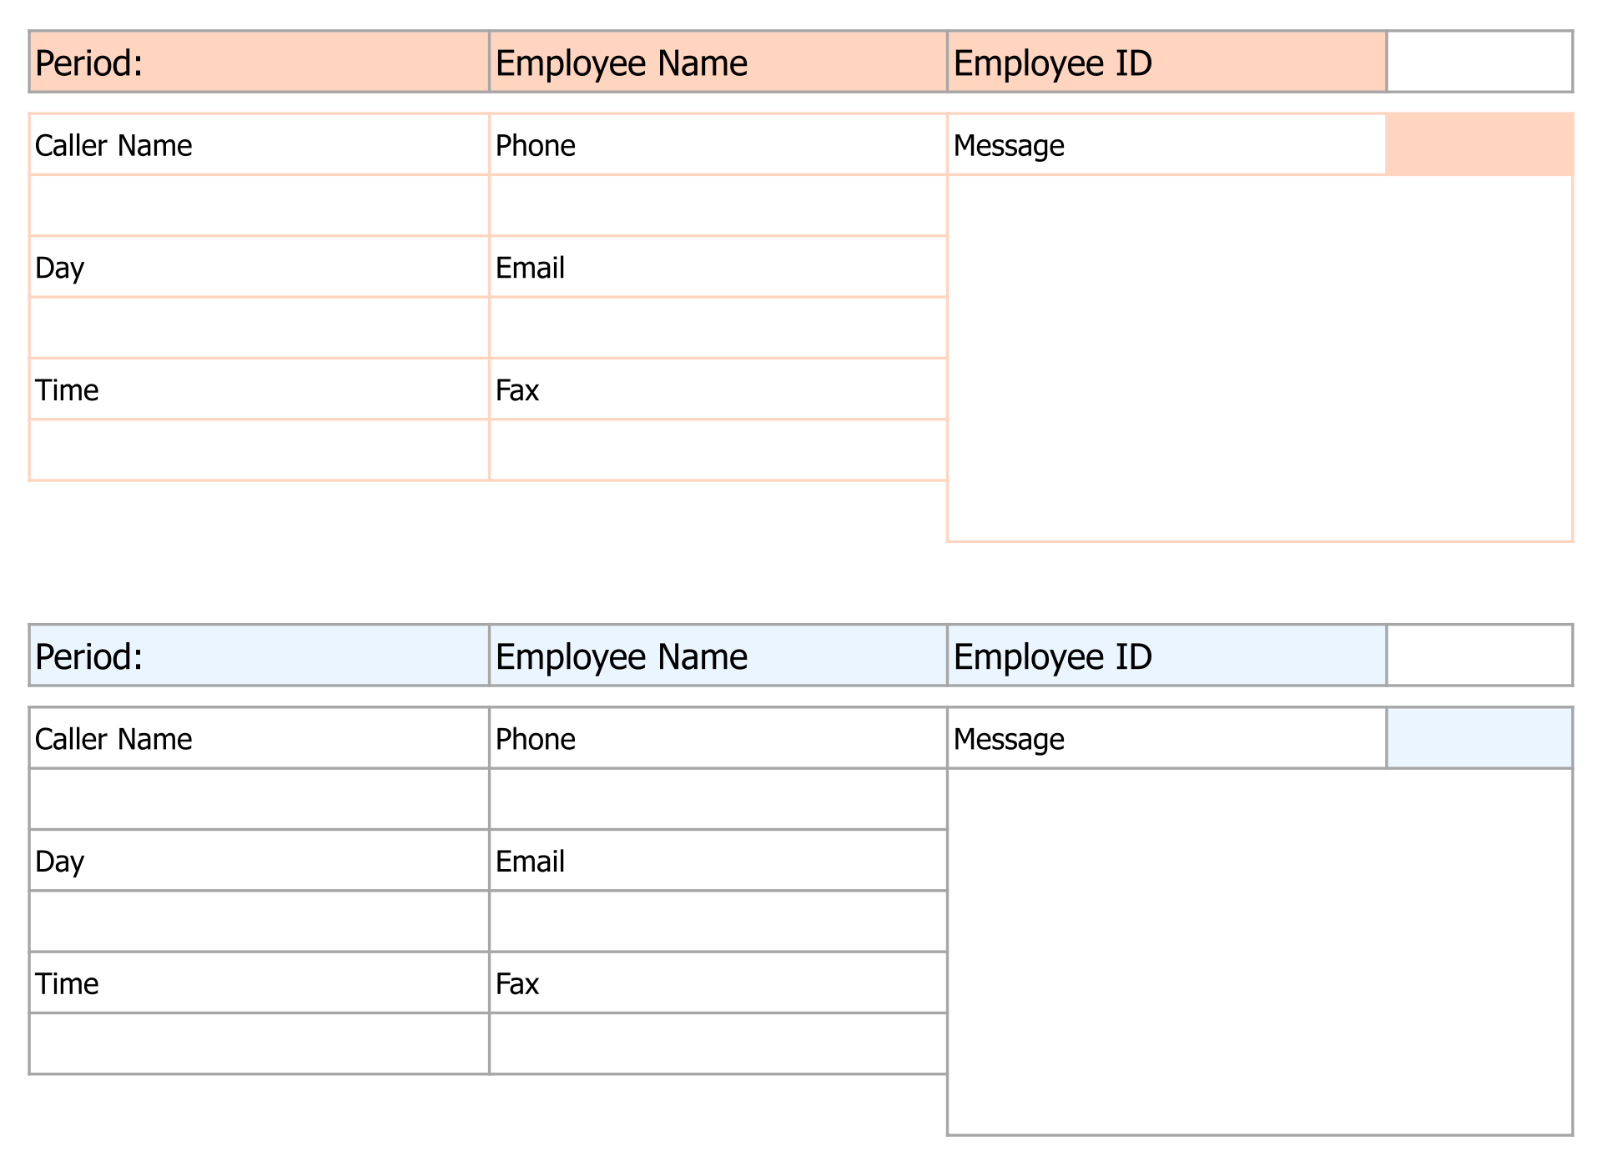Click the orange Period header cell
Screen dimensions: 1602x1166
pyautogui.click(x=259, y=63)
